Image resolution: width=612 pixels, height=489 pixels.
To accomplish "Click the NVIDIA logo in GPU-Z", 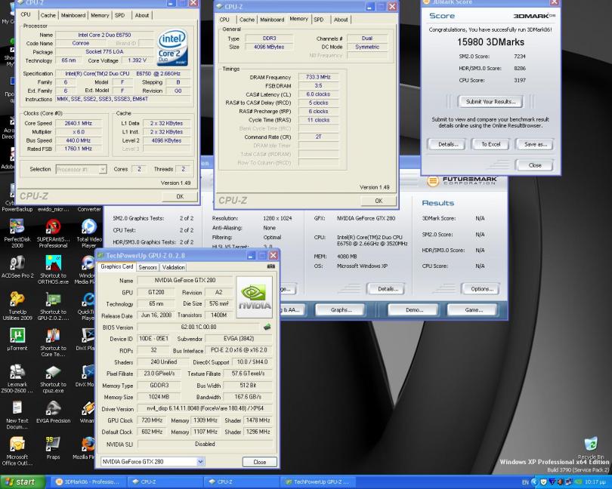I will (254, 297).
